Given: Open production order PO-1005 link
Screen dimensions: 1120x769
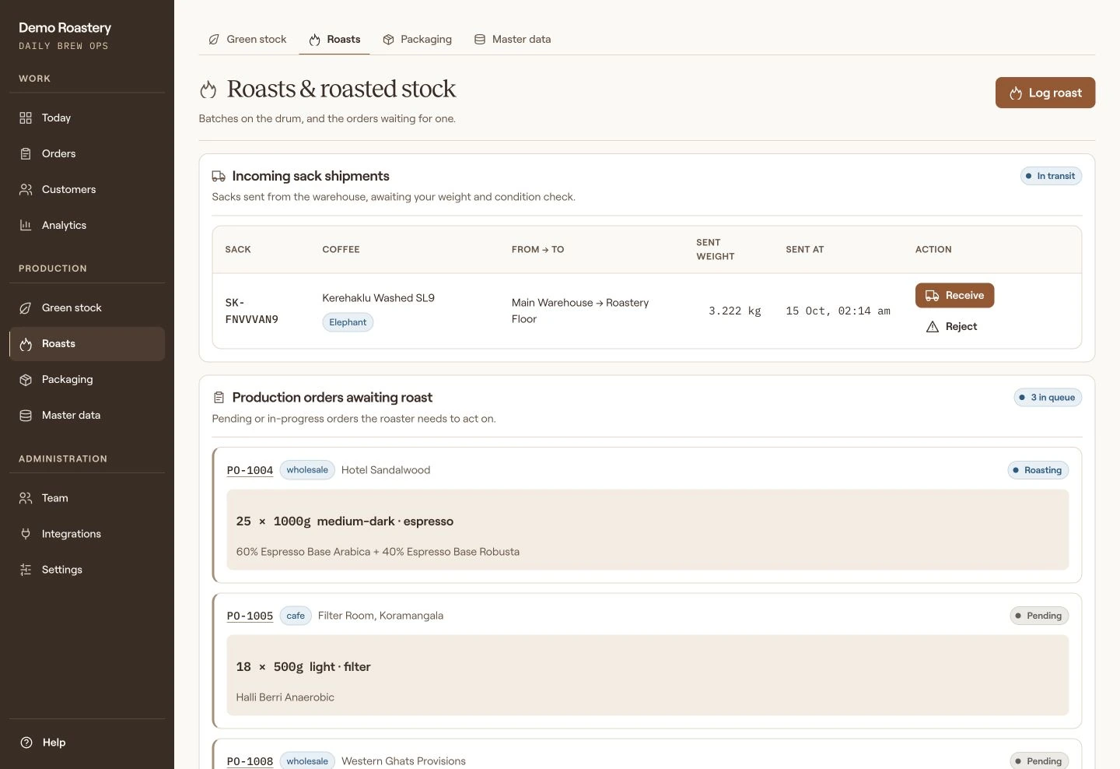Looking at the screenshot, I should pyautogui.click(x=250, y=616).
